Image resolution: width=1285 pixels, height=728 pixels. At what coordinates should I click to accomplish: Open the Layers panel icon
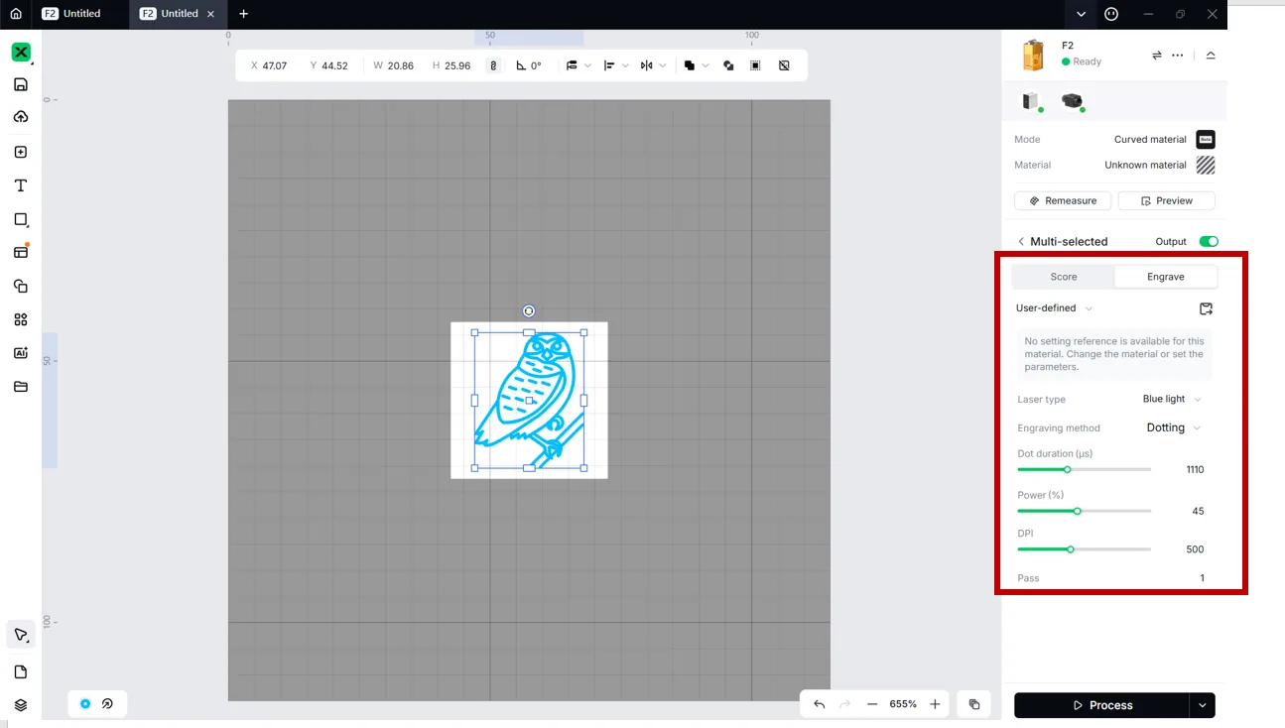[x=21, y=705]
